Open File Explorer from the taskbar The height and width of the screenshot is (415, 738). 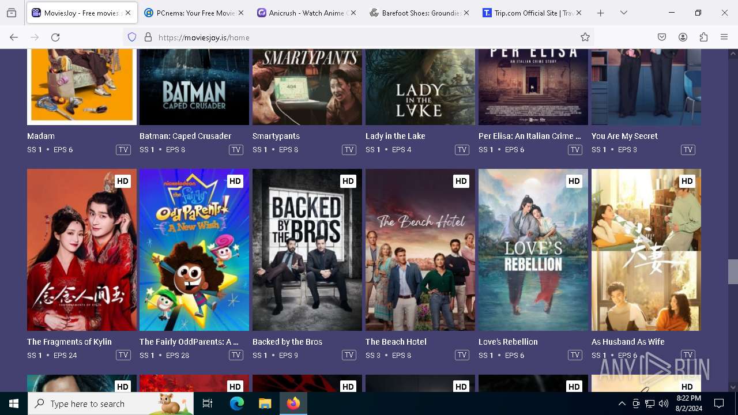[x=265, y=403]
